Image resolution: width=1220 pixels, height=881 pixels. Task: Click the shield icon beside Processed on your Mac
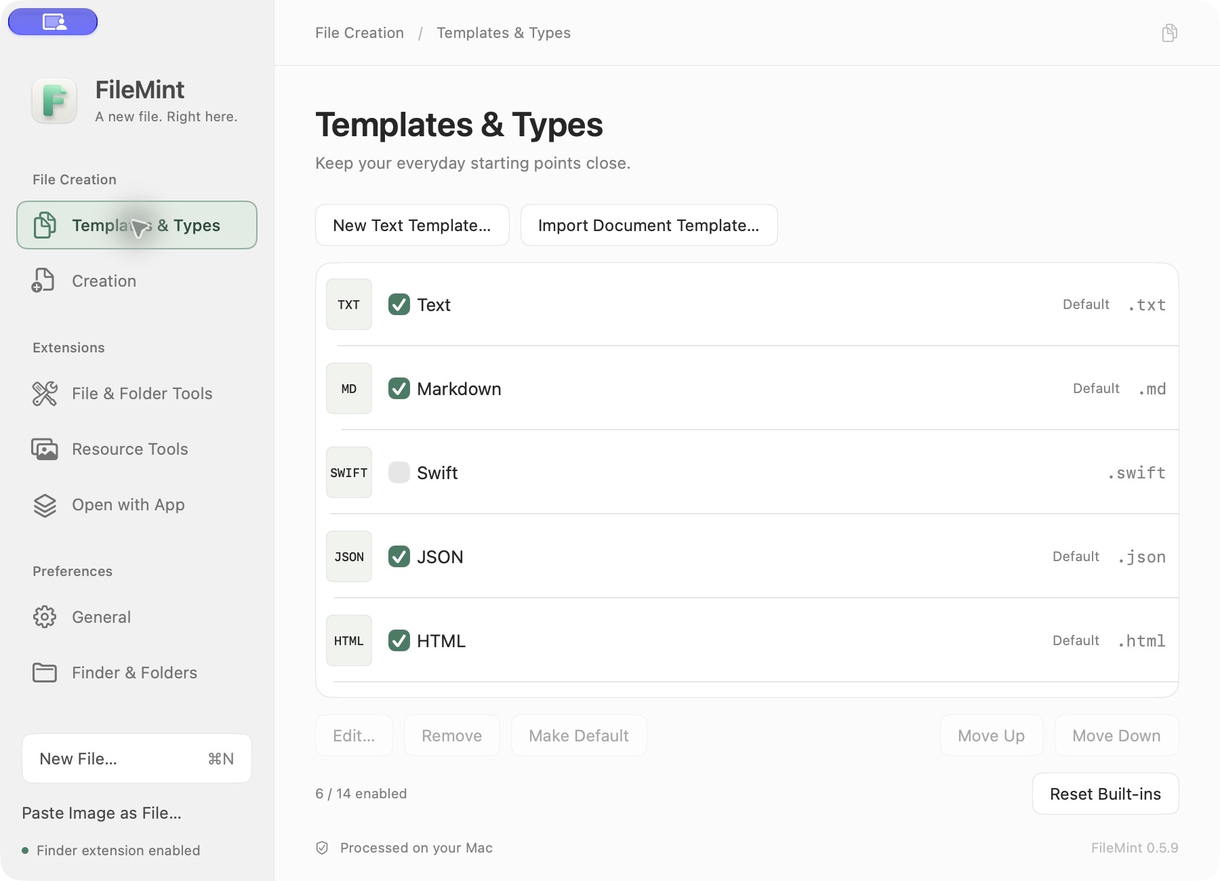point(323,848)
